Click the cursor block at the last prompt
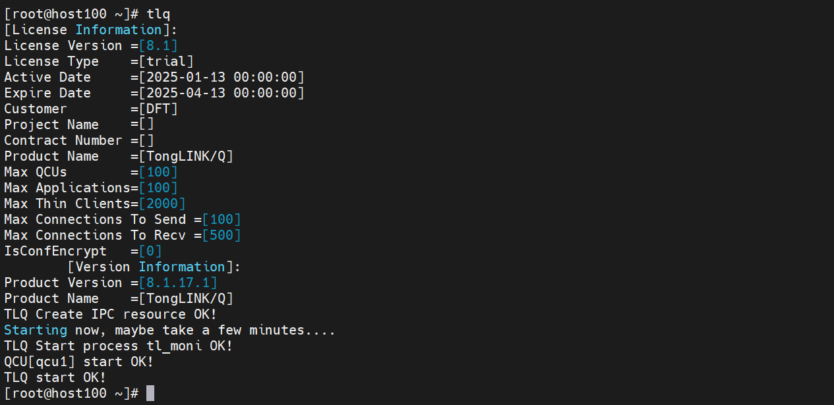 (x=150, y=393)
